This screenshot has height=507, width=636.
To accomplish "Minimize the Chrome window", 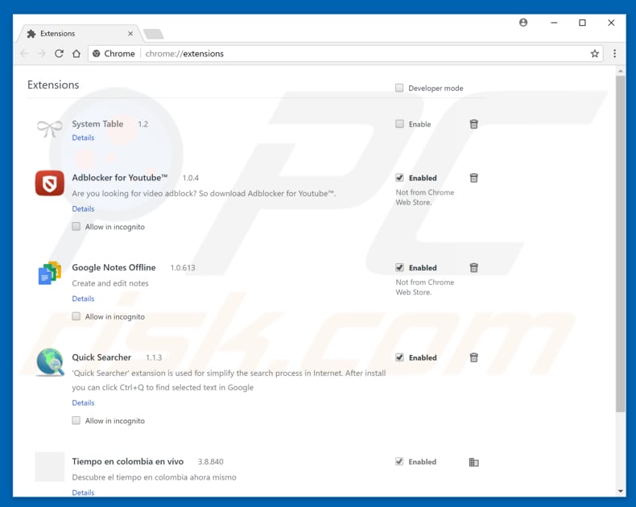I will pyautogui.click(x=554, y=23).
